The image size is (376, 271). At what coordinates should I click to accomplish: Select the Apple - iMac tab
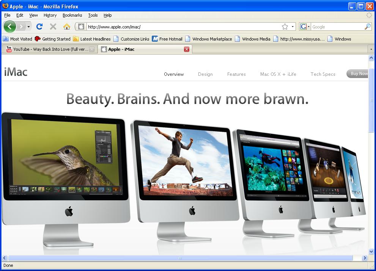coord(145,49)
